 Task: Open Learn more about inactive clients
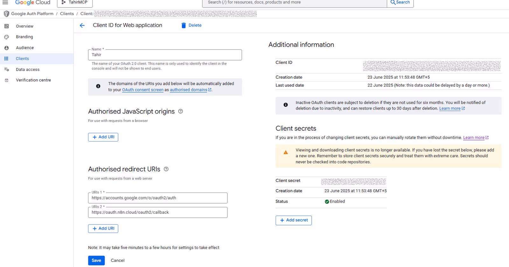[x=452, y=108]
